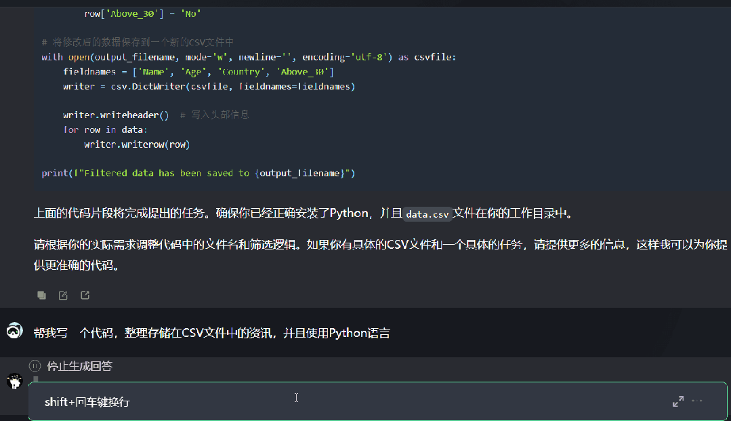The width and height of the screenshot is (731, 421).
Task: Open the more options ellipsis in input box
Action: pyautogui.click(x=697, y=401)
